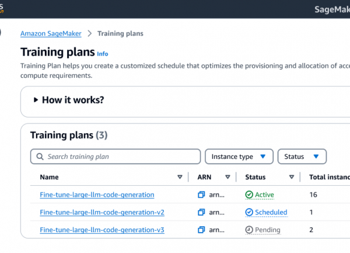350x253 pixels.
Task: Sort by the ARN column arrow
Action: pos(228,177)
